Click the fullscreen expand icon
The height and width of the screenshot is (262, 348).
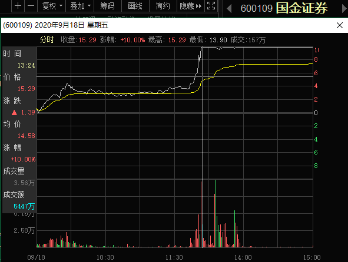[x=211, y=6]
